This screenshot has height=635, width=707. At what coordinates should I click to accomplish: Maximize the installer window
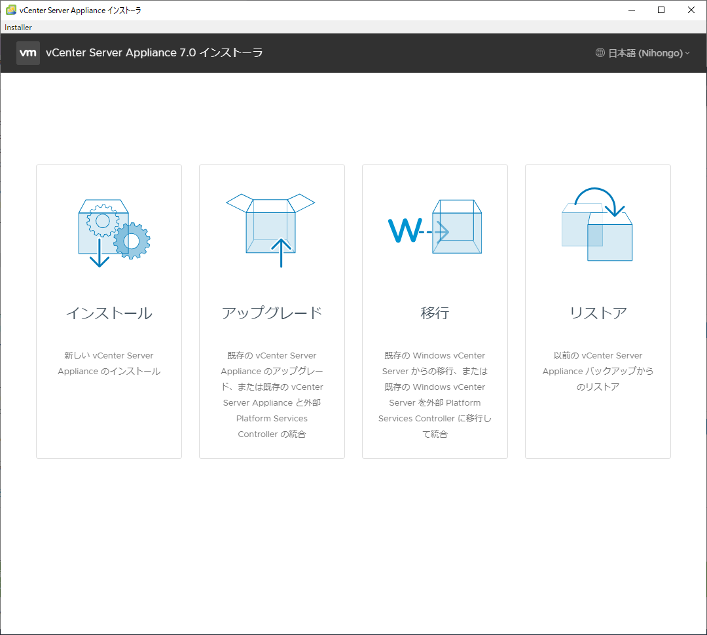pyautogui.click(x=661, y=10)
